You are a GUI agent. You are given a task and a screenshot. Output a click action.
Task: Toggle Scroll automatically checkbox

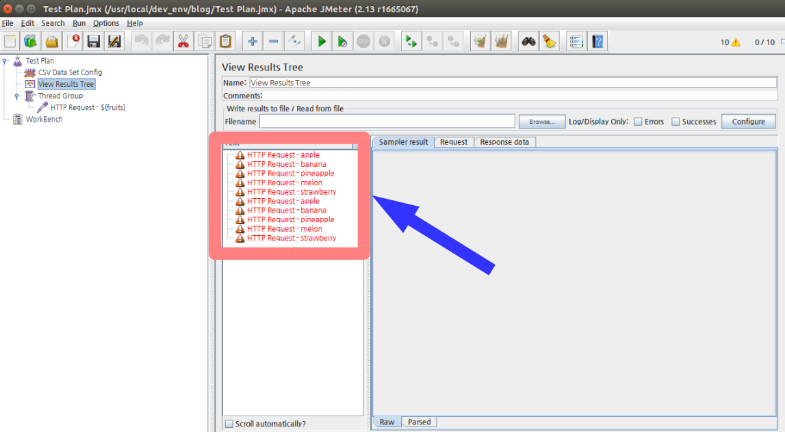click(229, 424)
